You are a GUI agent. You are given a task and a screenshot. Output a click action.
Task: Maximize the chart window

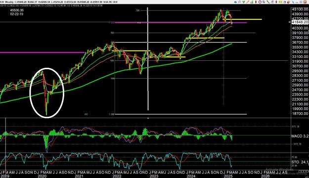point(301,2)
